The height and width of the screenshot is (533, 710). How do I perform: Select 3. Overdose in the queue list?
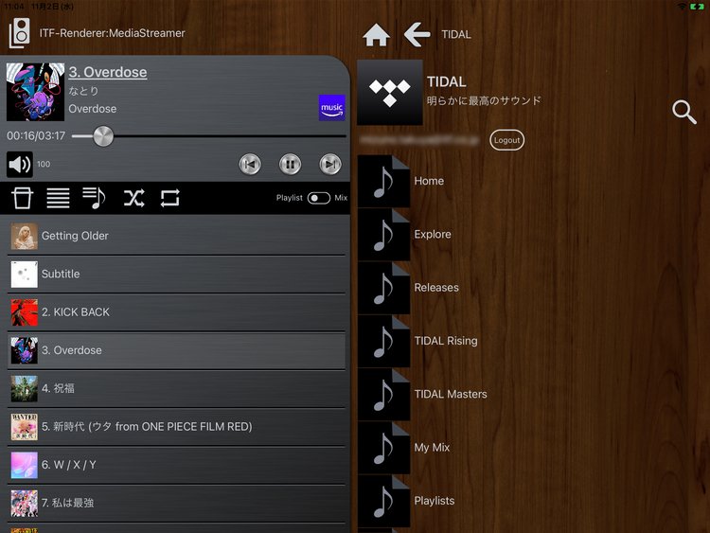[x=177, y=350]
